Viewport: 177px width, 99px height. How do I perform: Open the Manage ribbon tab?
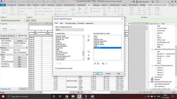pyautogui.click(x=96, y=5)
